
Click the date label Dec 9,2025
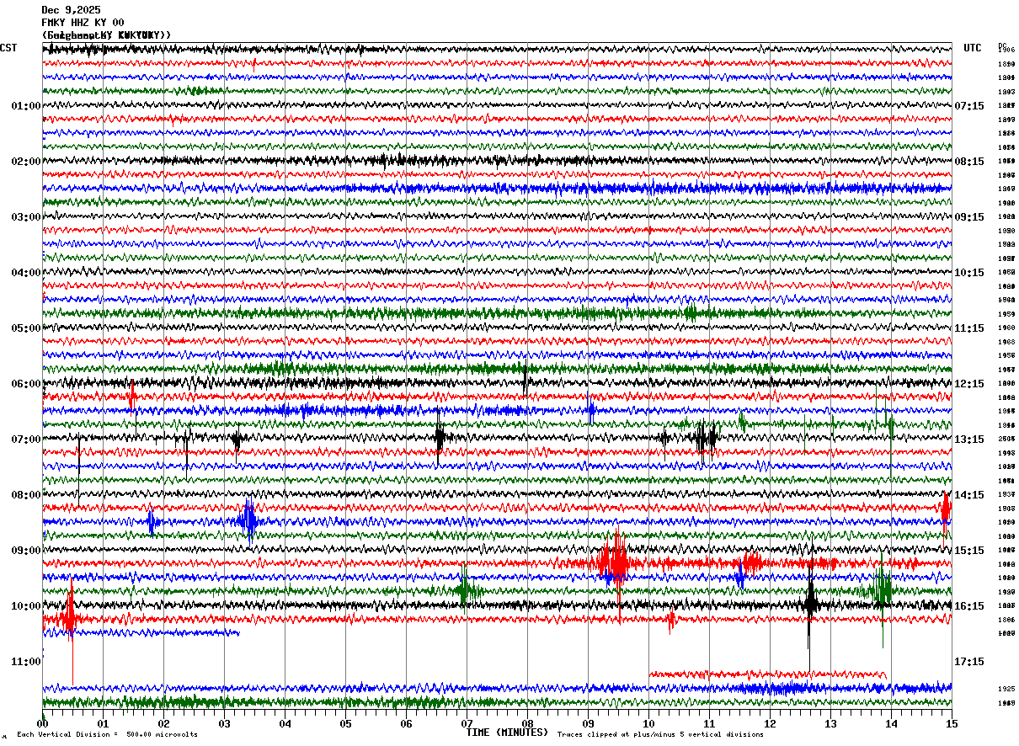tap(71, 10)
